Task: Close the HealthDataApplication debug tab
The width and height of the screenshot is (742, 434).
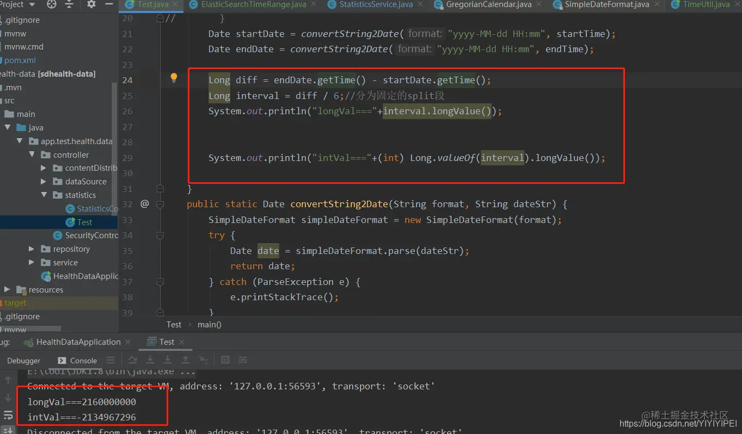Action: (128, 342)
